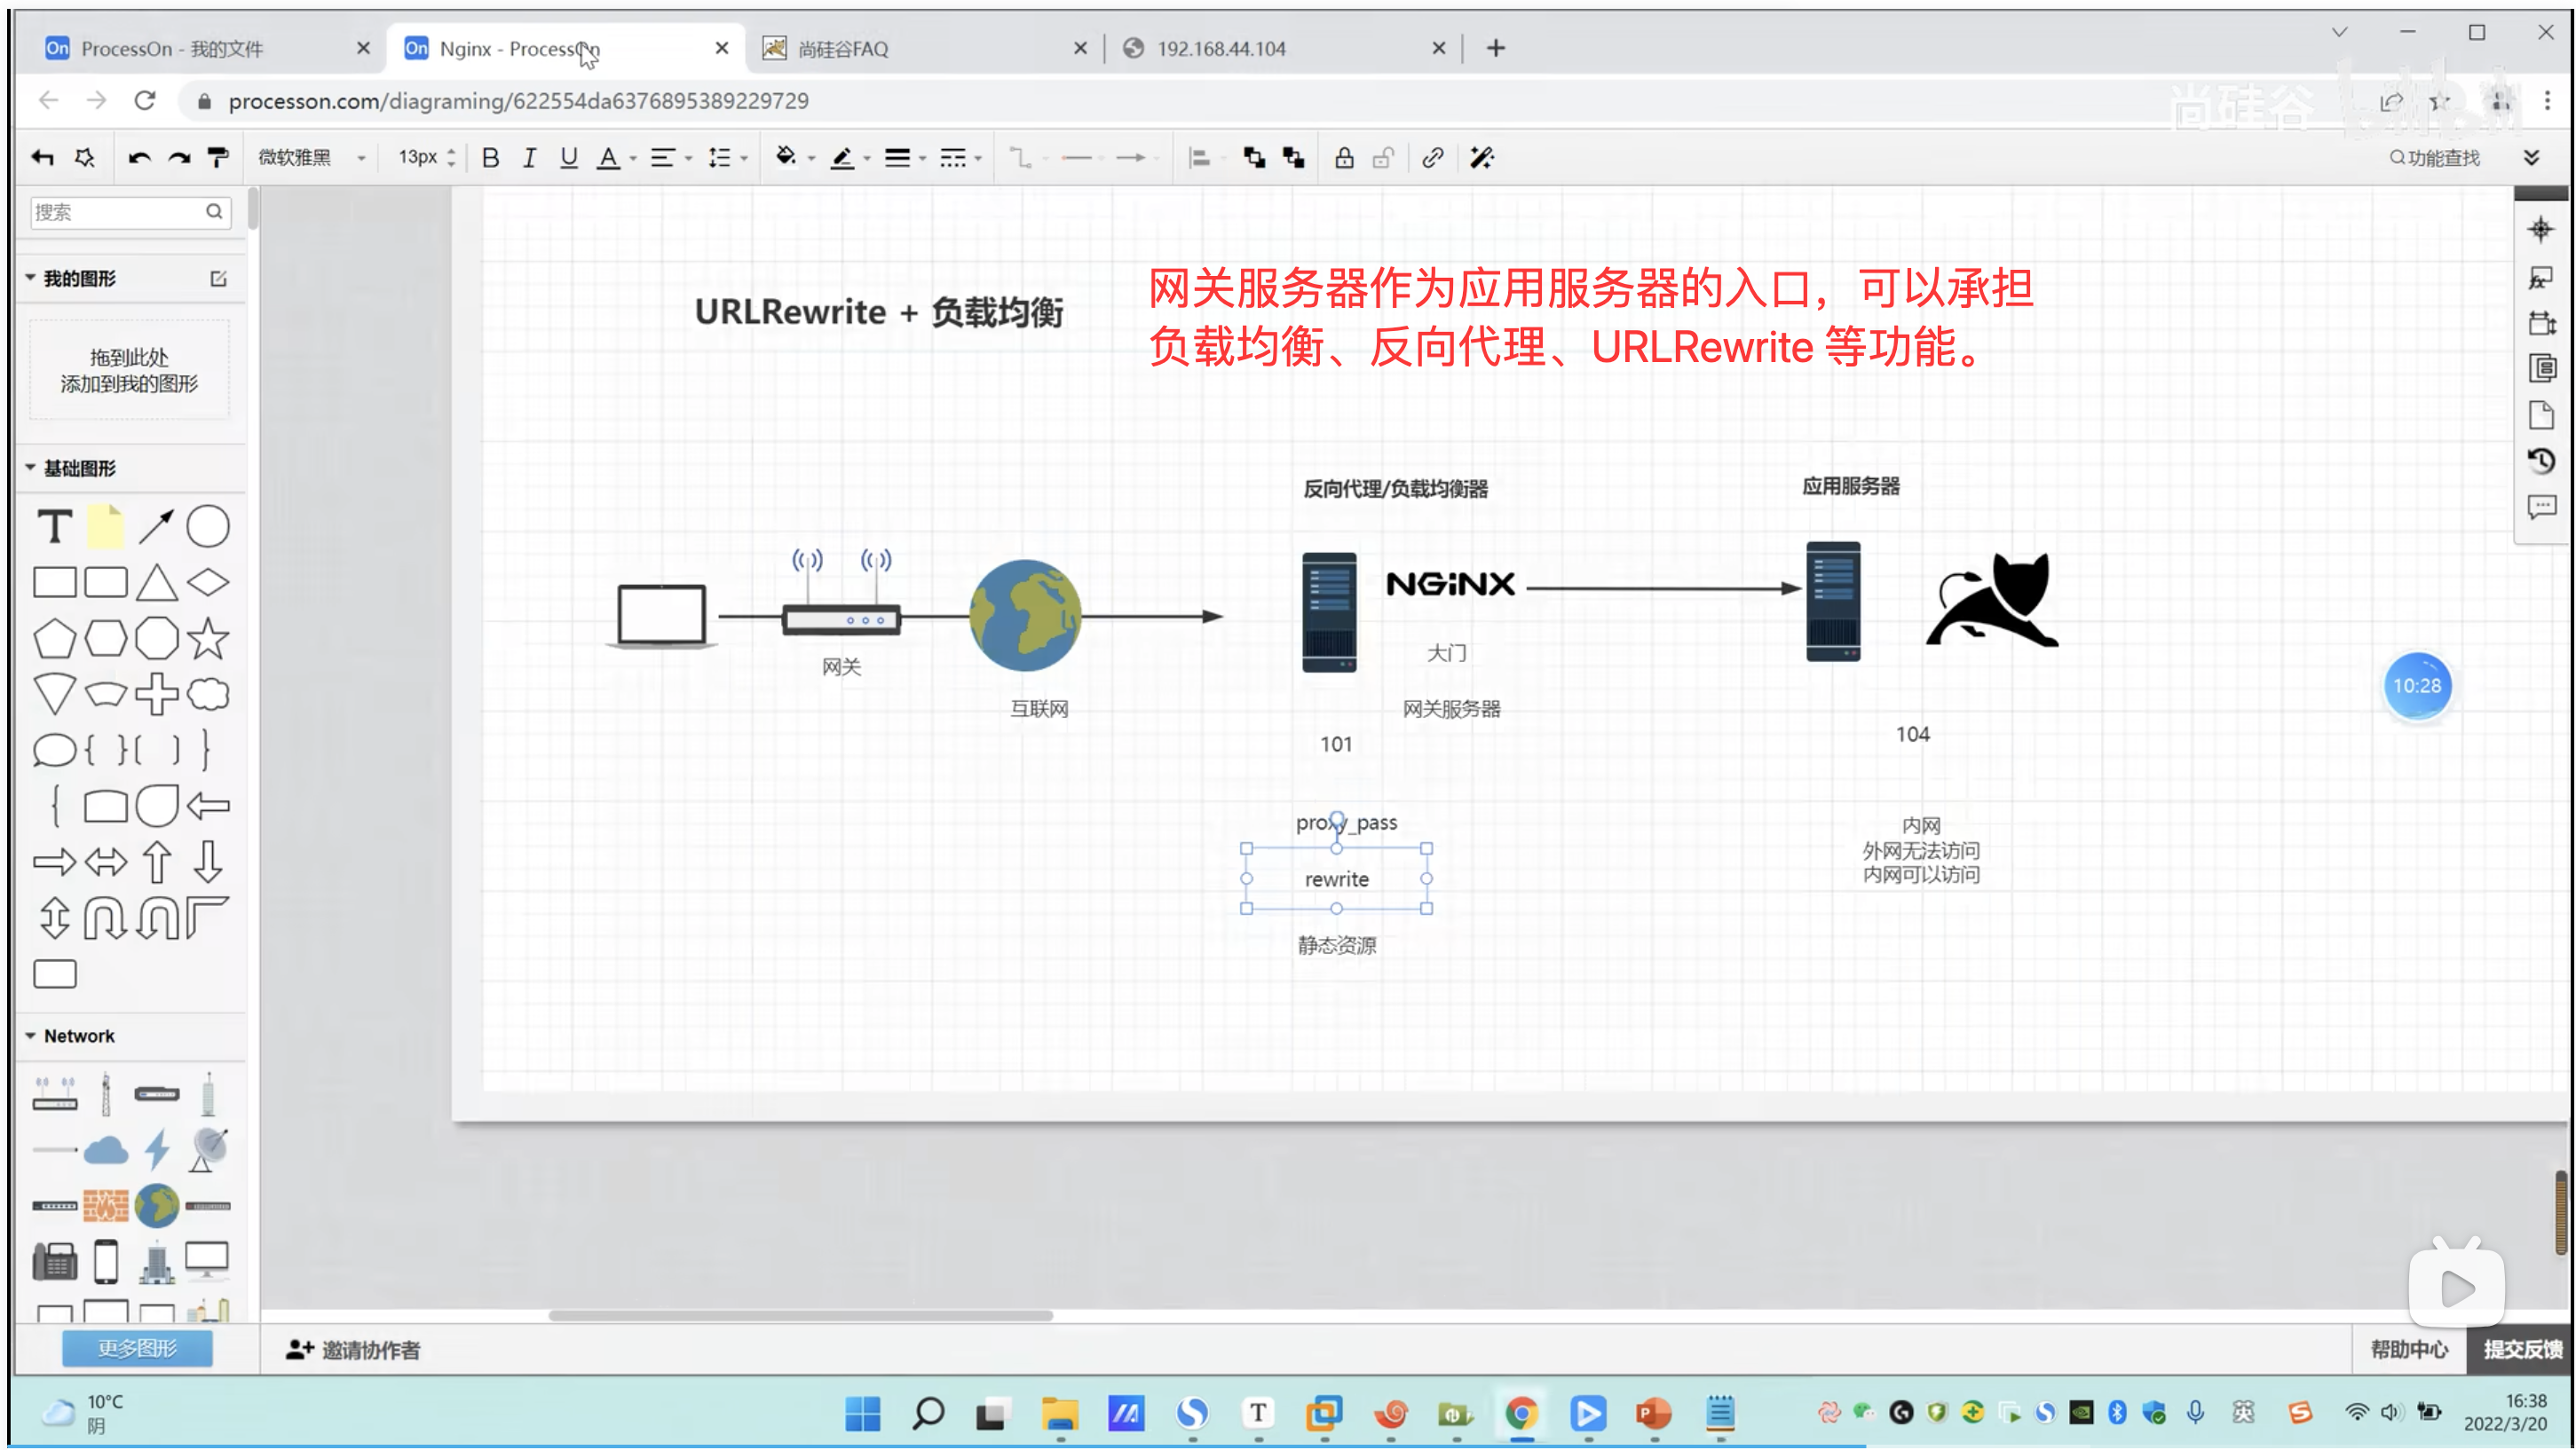Click the undo arrow icon
Viewport: 2576px width, 1450px height.
139,157
